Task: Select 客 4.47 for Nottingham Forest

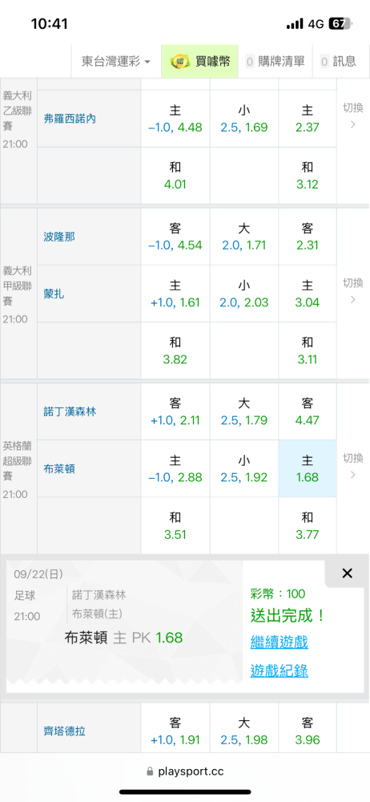Action: (308, 411)
